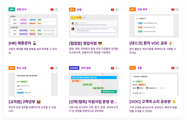Viewport: 187px width, 122px height.
Task: Select the 의료·제약 category label
Action: point(142,10)
